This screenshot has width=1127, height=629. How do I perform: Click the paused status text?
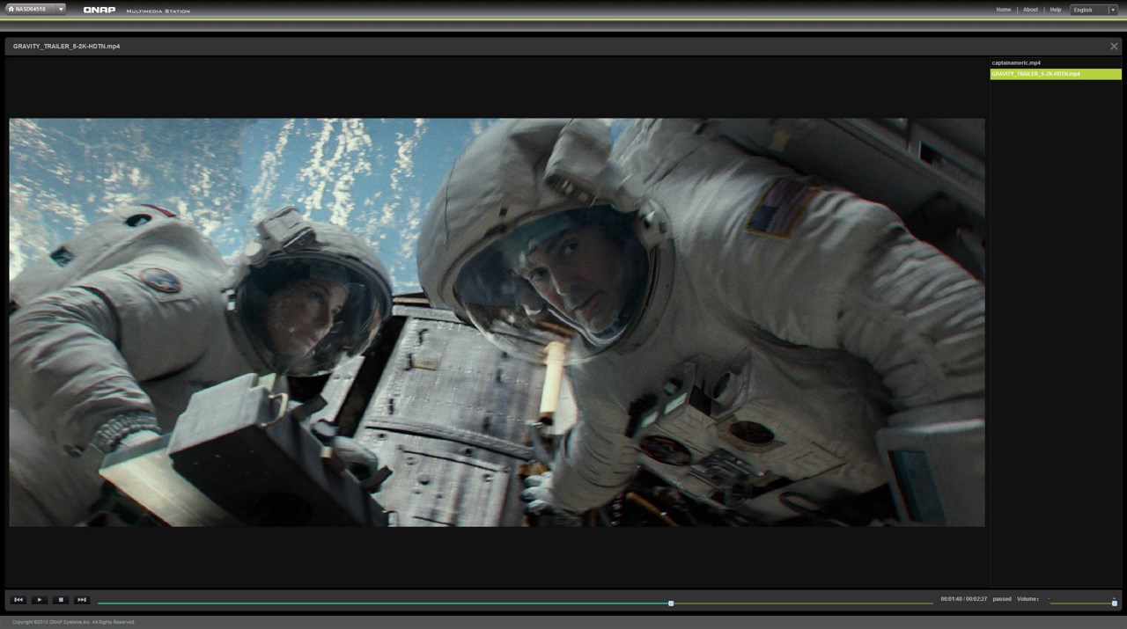tap(1002, 599)
